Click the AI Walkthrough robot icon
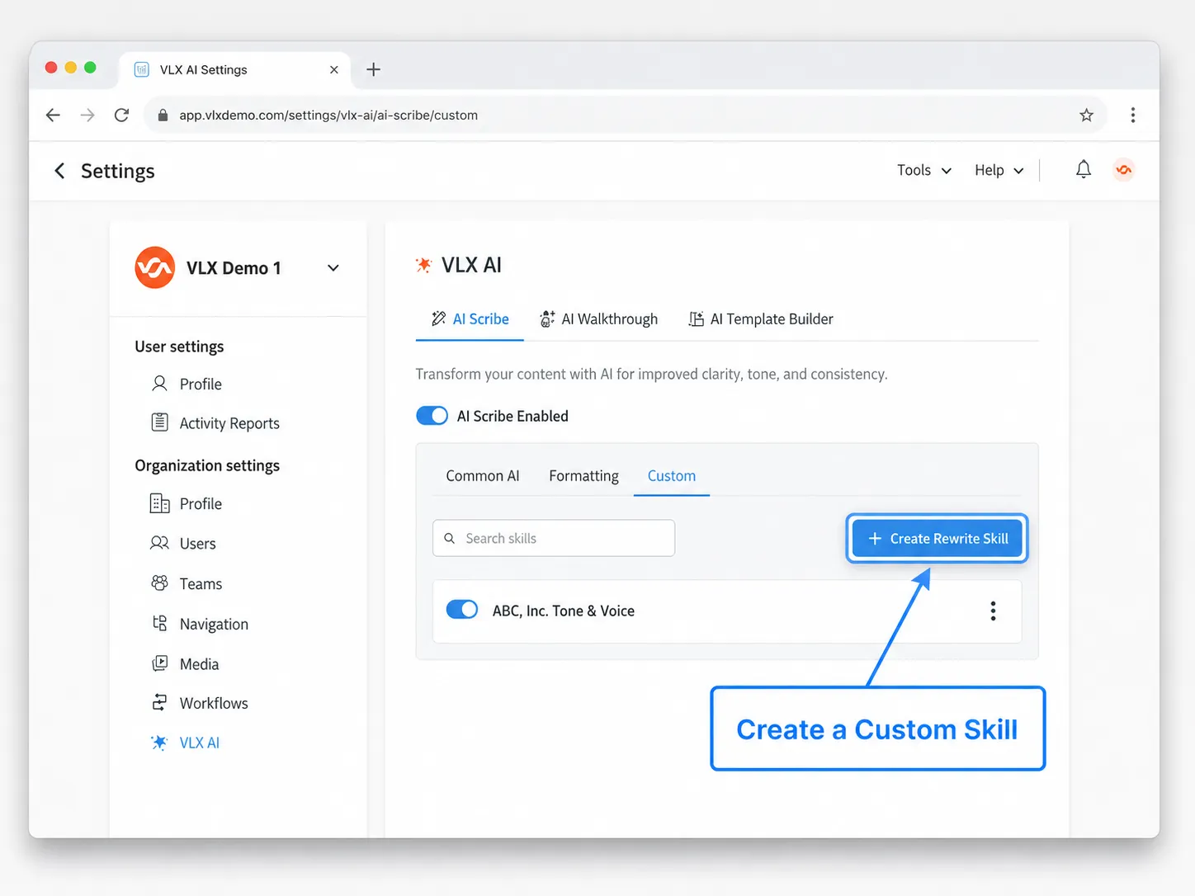 point(547,318)
